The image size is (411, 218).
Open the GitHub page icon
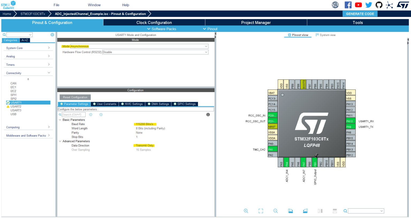pos(379,5)
